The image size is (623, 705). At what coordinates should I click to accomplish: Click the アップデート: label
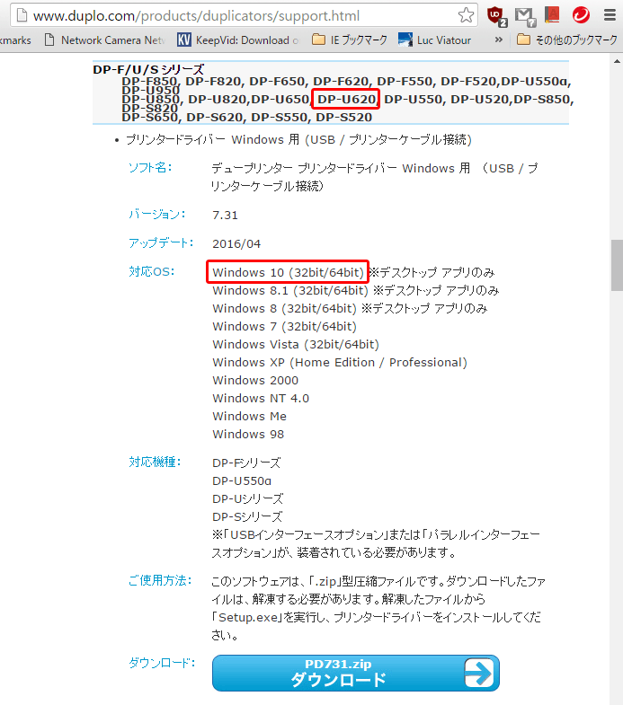click(161, 242)
